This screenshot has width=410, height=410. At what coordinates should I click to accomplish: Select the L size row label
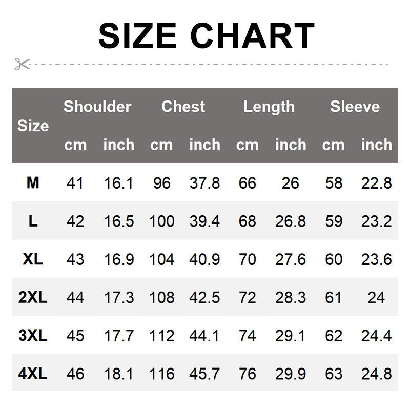pos(33,221)
